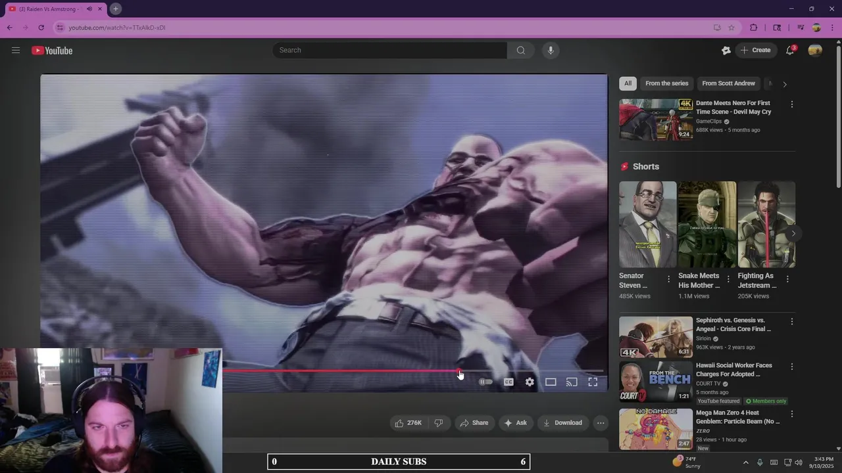Viewport: 842px width, 473px height.
Task: Show next Shorts with arrow
Action: tap(793, 233)
